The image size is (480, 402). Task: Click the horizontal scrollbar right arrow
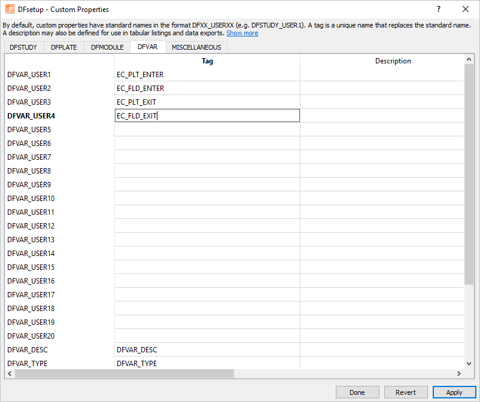click(x=459, y=373)
